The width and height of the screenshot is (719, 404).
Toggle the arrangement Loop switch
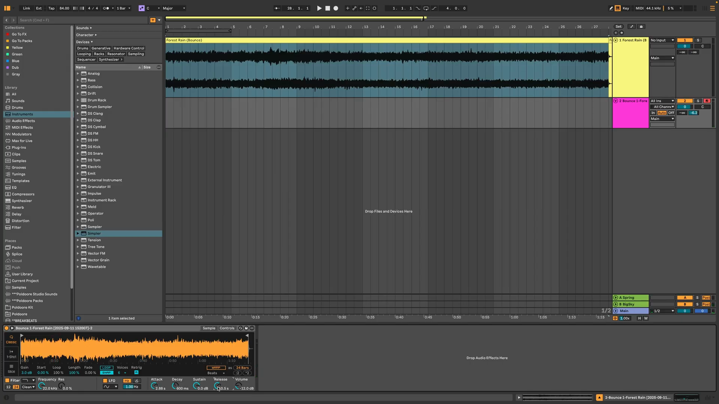coord(426,8)
